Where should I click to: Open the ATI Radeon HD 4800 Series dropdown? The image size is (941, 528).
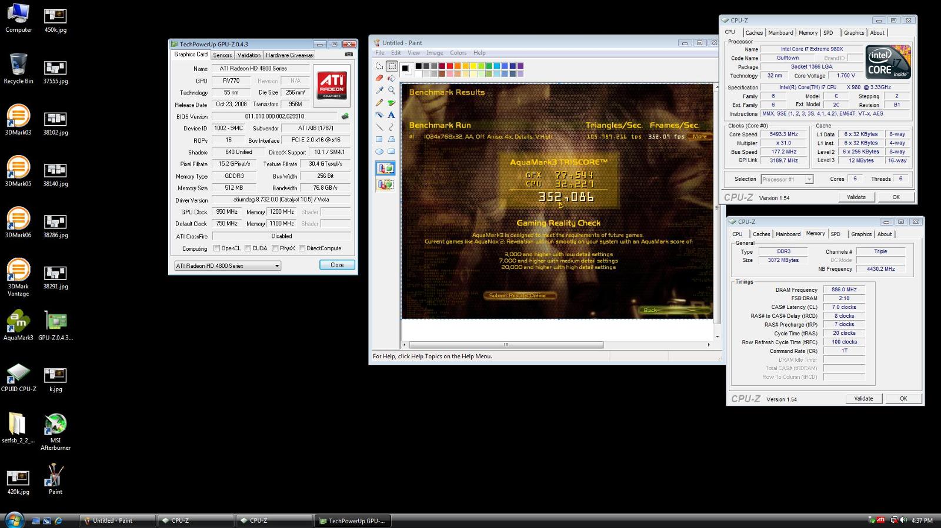click(x=228, y=266)
